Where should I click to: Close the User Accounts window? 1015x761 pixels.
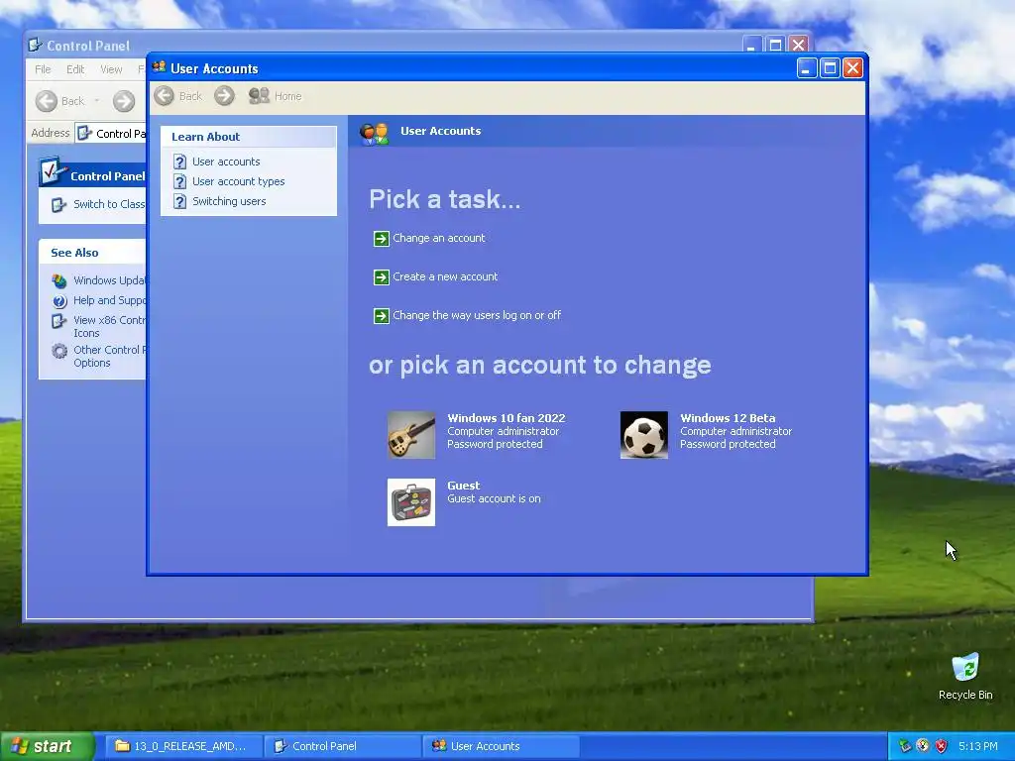(852, 68)
